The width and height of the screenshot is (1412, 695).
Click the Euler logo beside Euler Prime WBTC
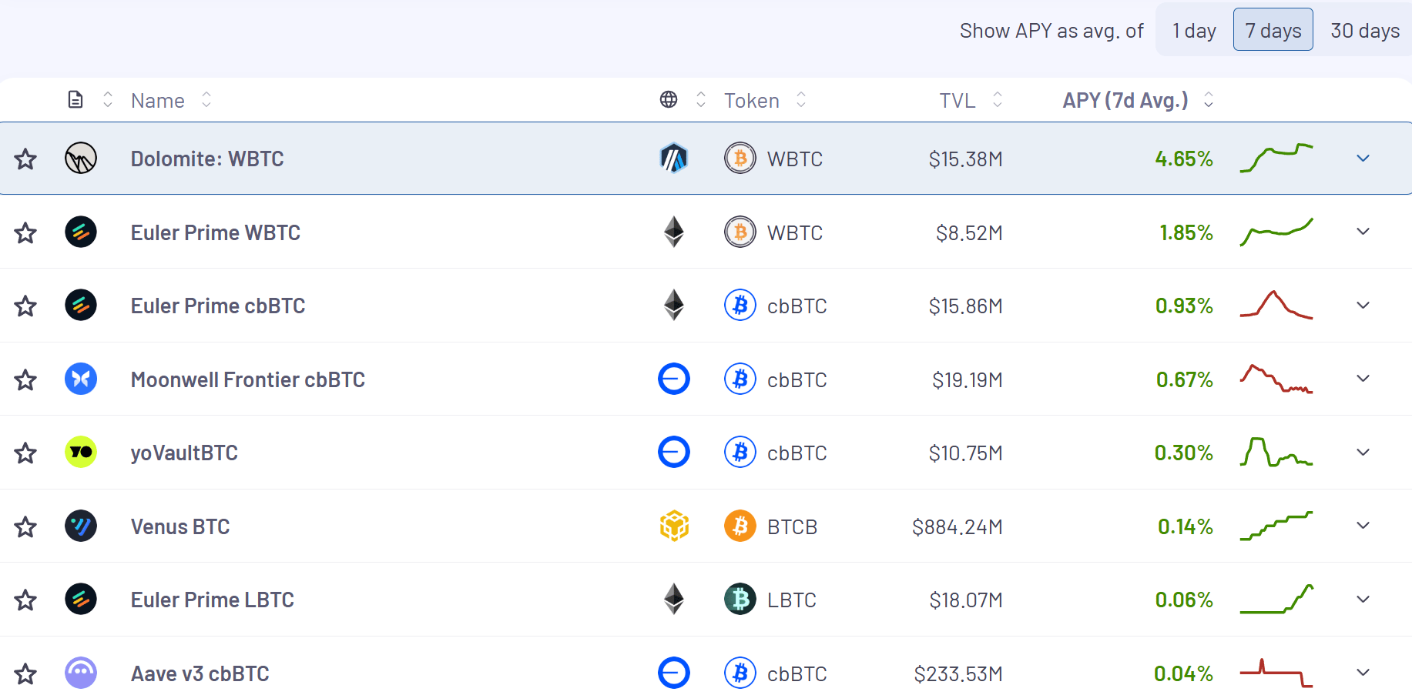[x=81, y=232]
